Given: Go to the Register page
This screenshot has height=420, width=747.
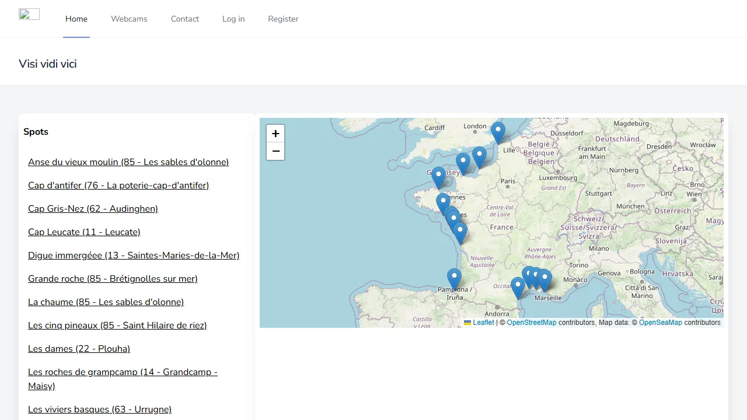Looking at the screenshot, I should click(283, 19).
